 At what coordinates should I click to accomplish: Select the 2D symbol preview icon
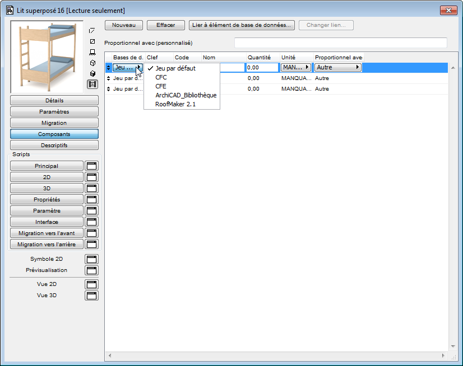(92, 31)
